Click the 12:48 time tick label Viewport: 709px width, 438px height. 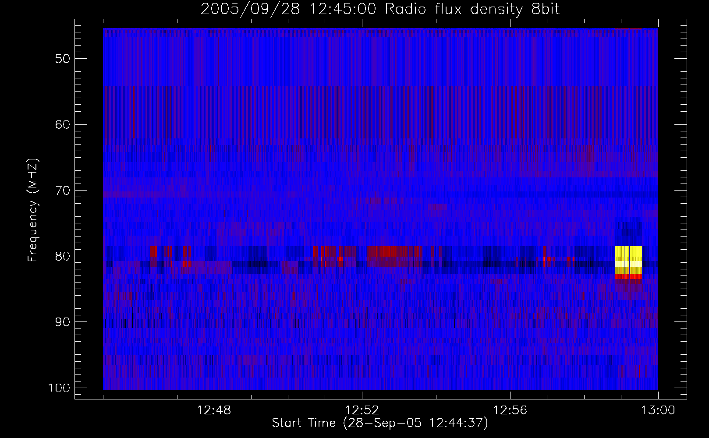214,410
